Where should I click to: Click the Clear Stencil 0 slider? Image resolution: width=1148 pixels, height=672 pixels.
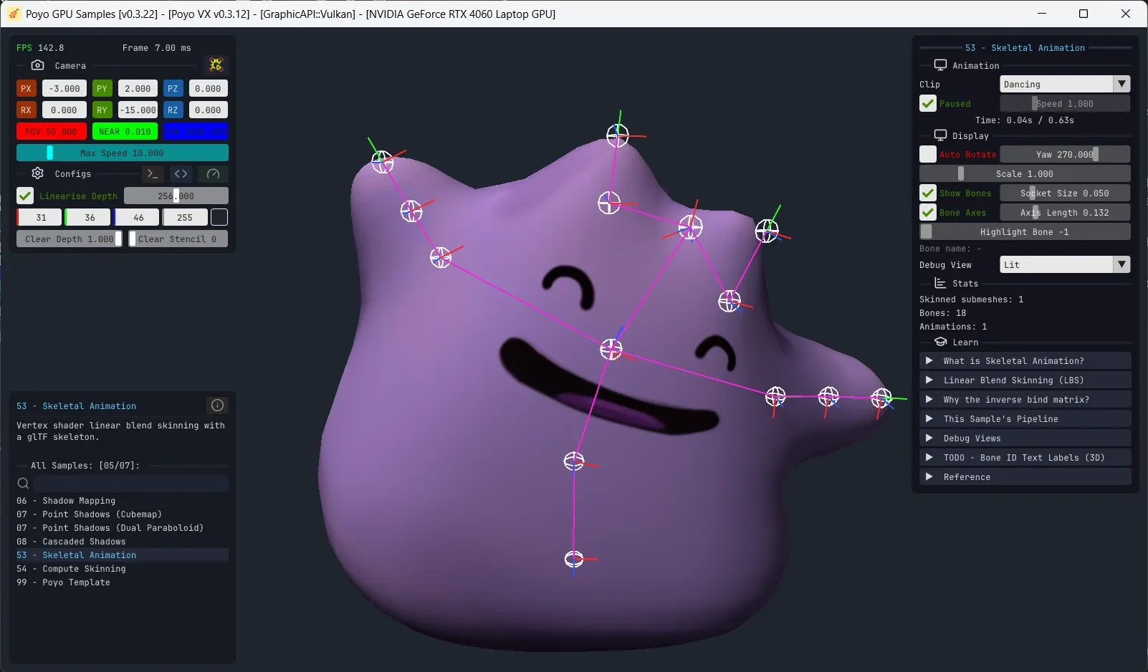[x=178, y=239]
